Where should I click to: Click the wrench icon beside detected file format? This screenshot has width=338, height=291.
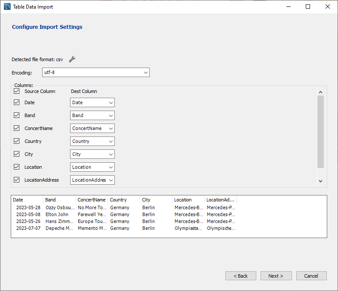click(72, 59)
